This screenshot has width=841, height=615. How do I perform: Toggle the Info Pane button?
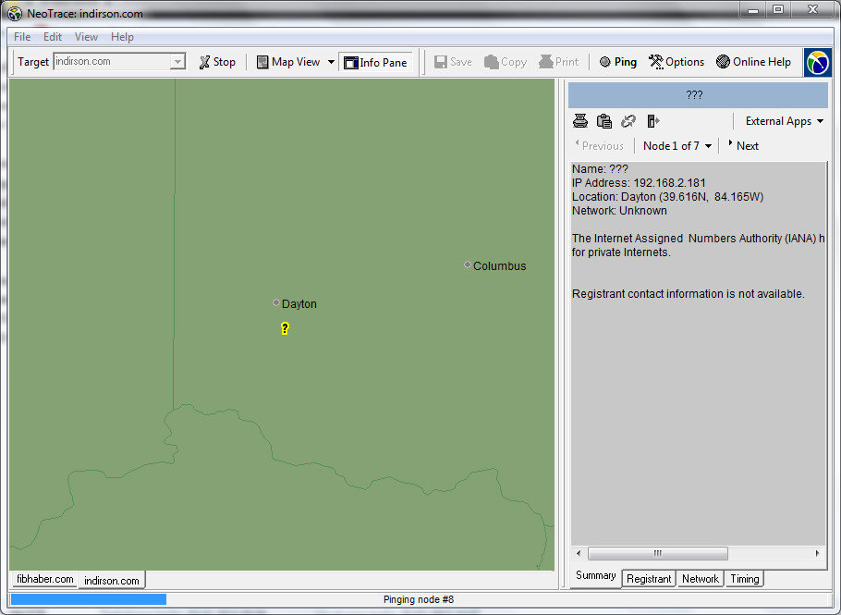coord(375,62)
